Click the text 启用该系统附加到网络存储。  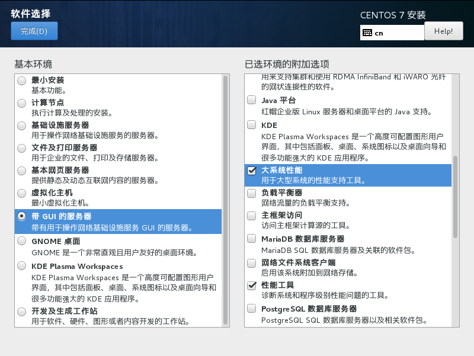(310, 273)
